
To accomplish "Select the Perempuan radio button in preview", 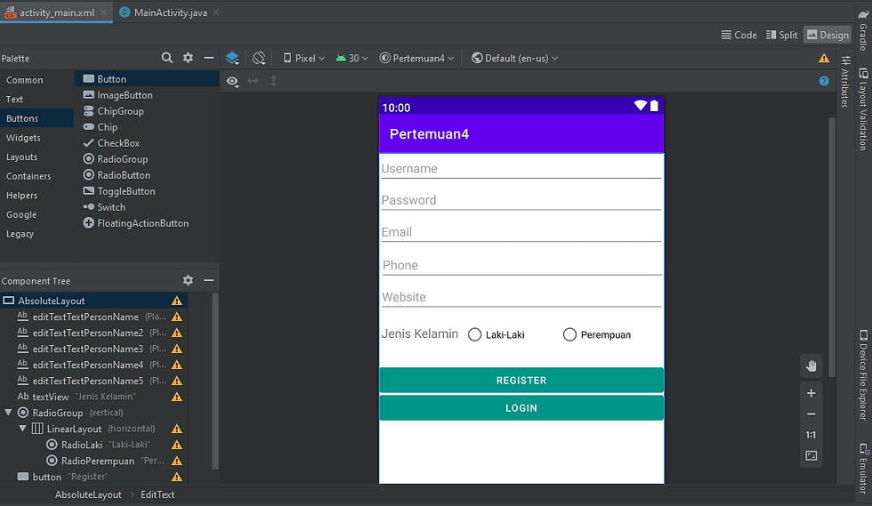I will point(569,334).
